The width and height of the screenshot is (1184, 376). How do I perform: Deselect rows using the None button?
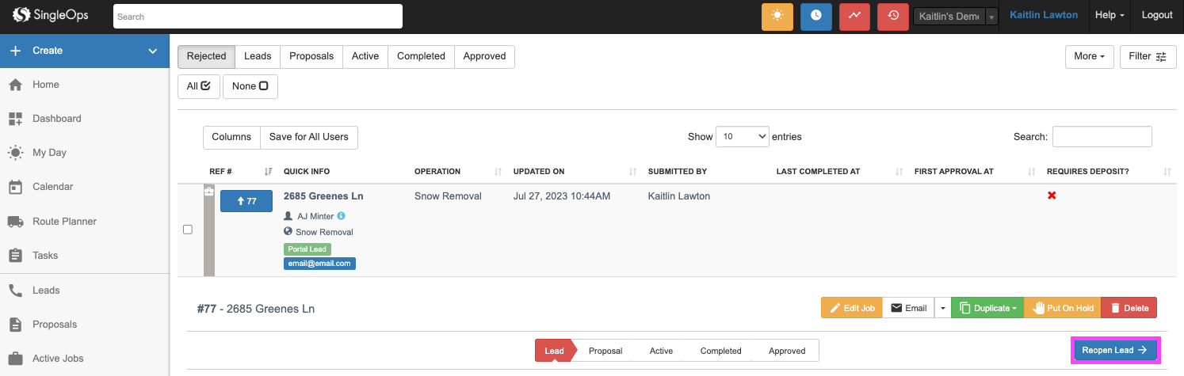click(x=250, y=86)
